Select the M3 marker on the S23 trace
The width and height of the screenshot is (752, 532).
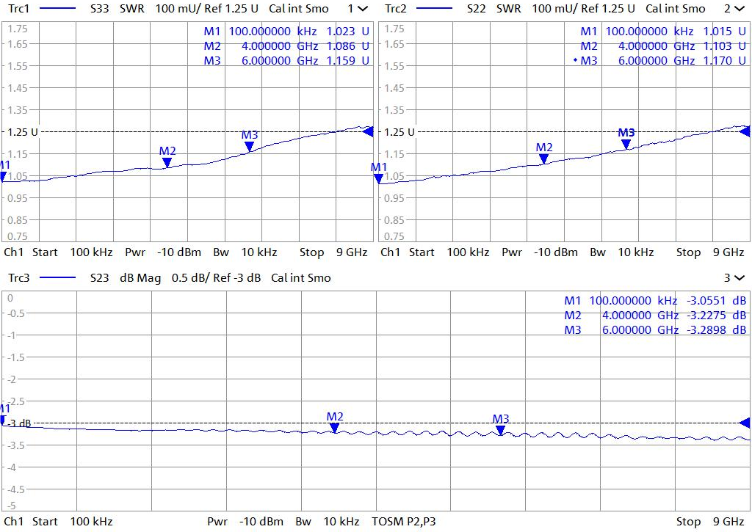(x=500, y=430)
